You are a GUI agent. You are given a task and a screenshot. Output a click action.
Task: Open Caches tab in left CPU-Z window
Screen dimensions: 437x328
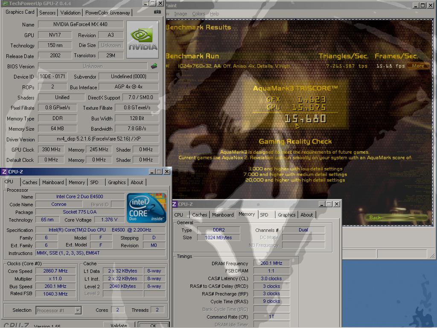[x=29, y=182]
